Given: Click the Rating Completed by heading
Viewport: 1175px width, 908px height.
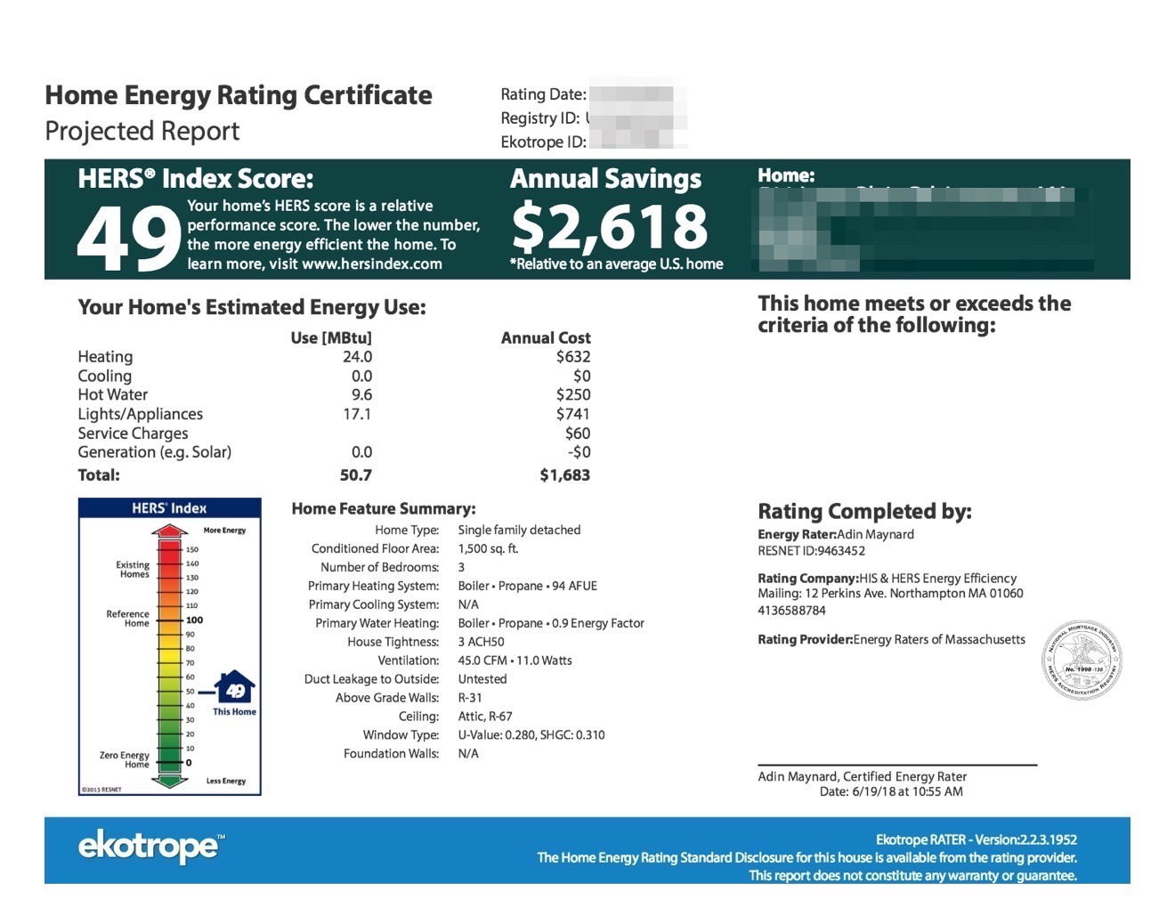Looking at the screenshot, I should (x=864, y=512).
